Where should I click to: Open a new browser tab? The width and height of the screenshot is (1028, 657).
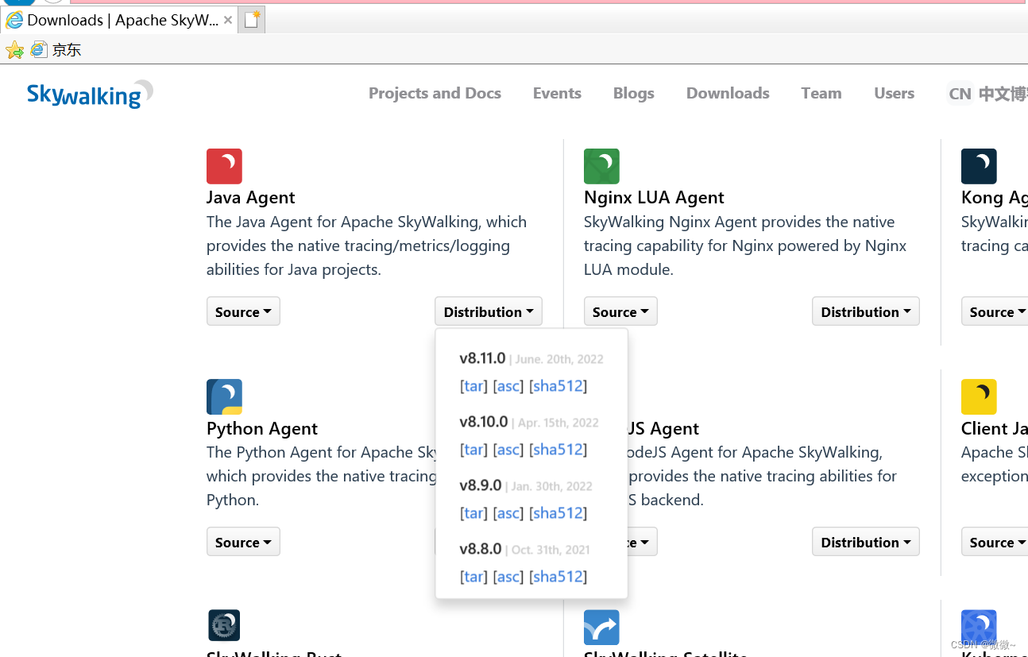click(251, 19)
